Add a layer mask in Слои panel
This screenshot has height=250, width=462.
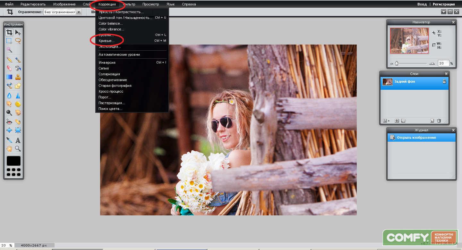[x=397, y=121]
